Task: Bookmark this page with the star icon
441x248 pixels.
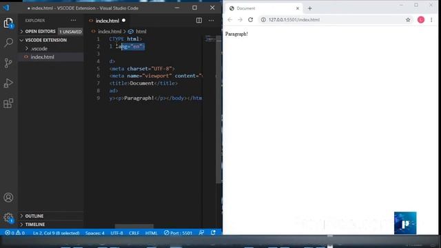Action: click(408, 20)
